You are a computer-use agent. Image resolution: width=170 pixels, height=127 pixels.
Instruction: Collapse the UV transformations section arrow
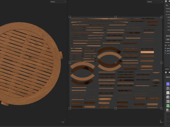(x=166, y=17)
